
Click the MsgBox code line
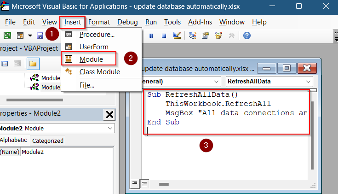236,113
